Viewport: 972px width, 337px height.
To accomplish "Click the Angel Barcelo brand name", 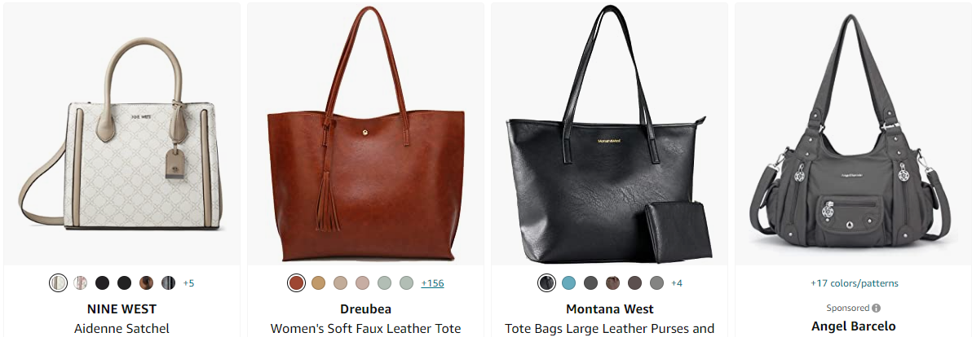I will (x=854, y=326).
